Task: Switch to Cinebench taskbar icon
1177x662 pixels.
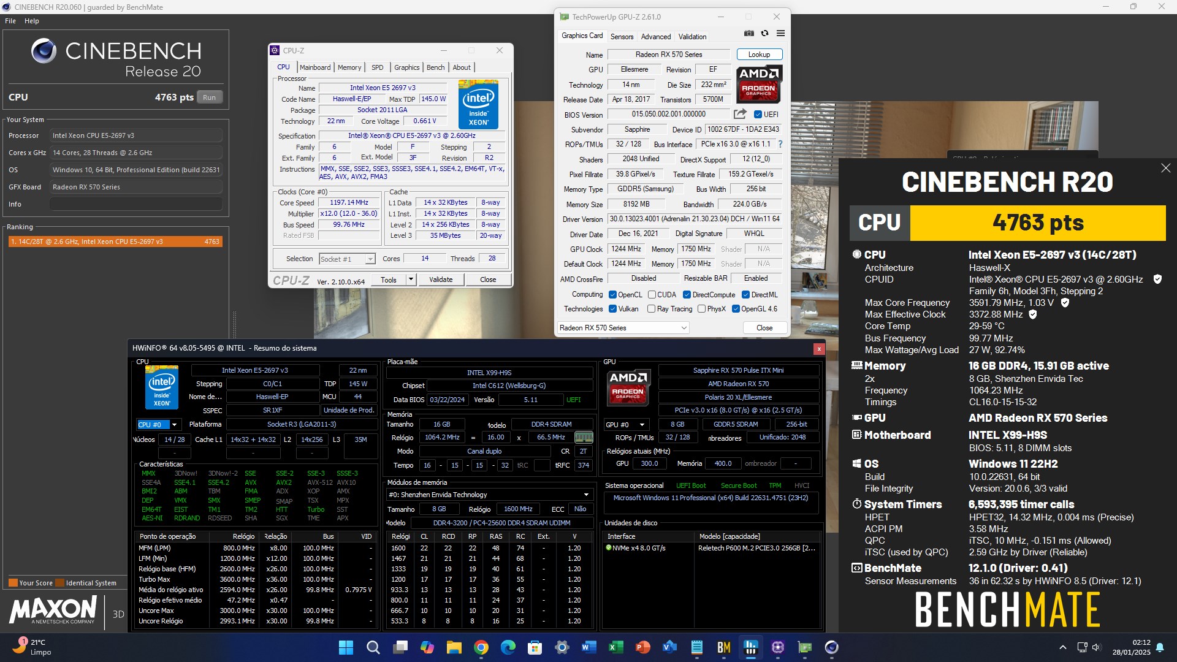Action: point(832,647)
